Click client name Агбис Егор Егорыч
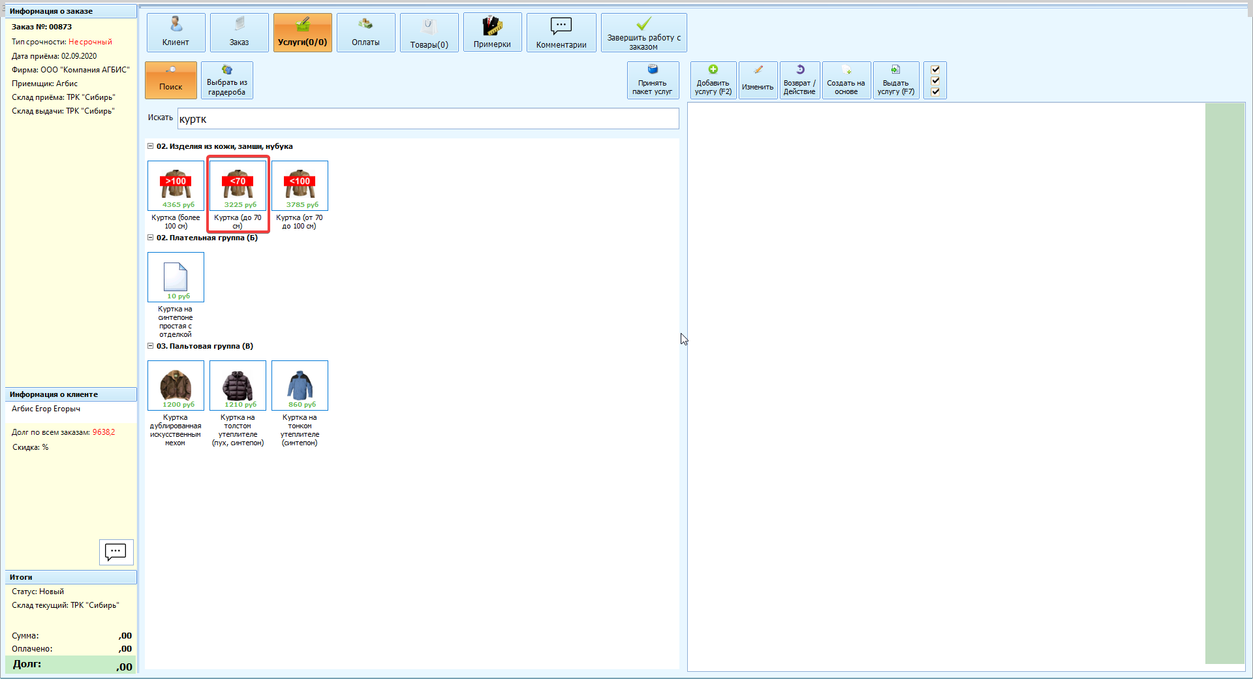The height and width of the screenshot is (679, 1253). (46, 409)
